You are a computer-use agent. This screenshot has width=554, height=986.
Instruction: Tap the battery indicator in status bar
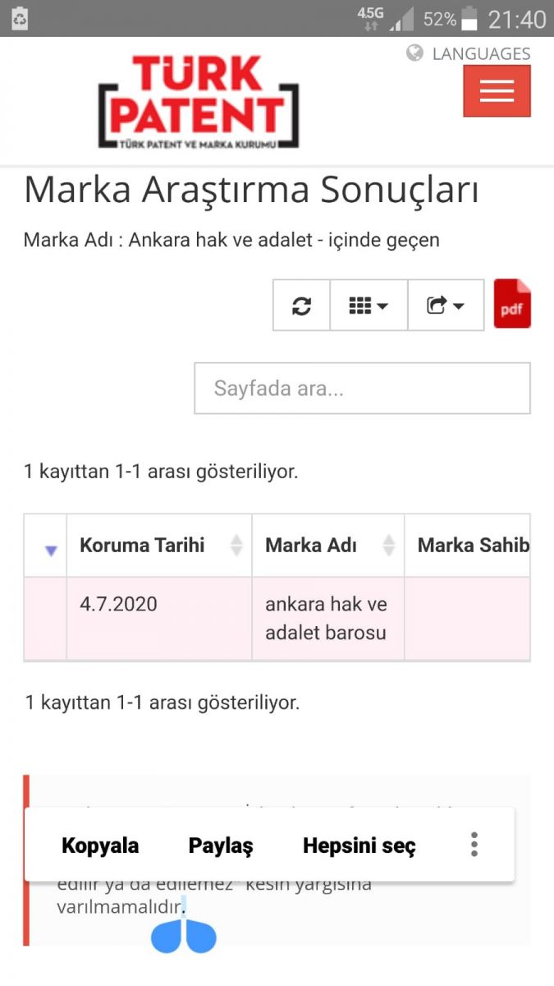469,19
